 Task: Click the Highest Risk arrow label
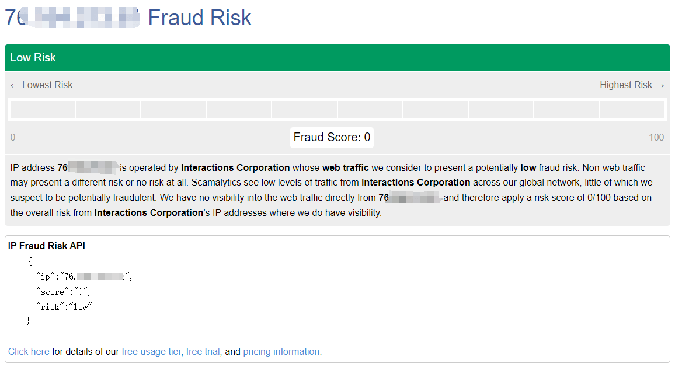pyautogui.click(x=632, y=85)
